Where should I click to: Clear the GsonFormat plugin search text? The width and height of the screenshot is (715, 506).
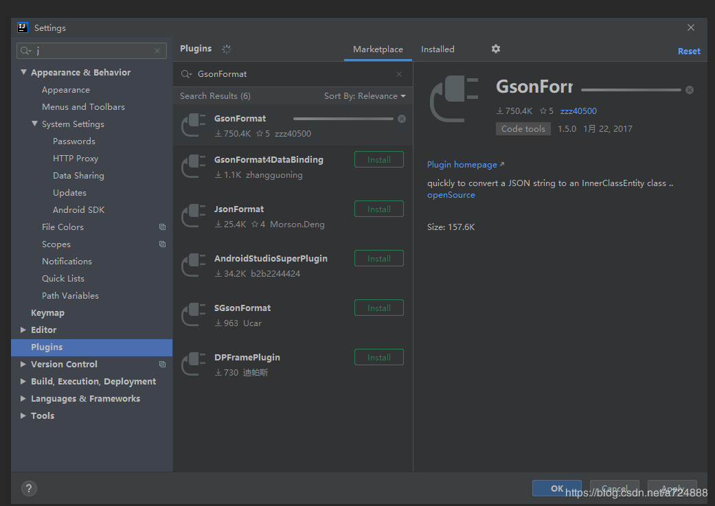(x=399, y=74)
